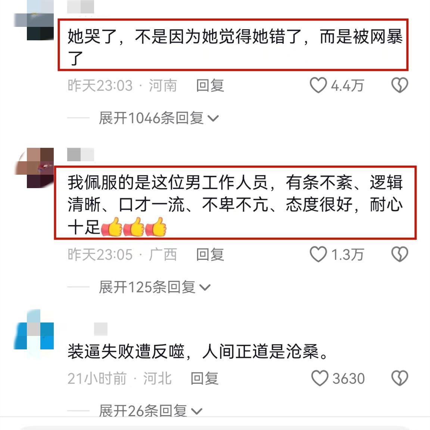Open the second commenter's username
Image resolution: width=430 pixels, height=430 pixels.
(81, 155)
